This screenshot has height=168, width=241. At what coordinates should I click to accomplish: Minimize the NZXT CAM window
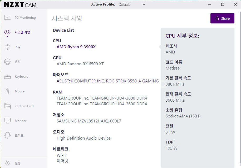[x=209, y=4]
